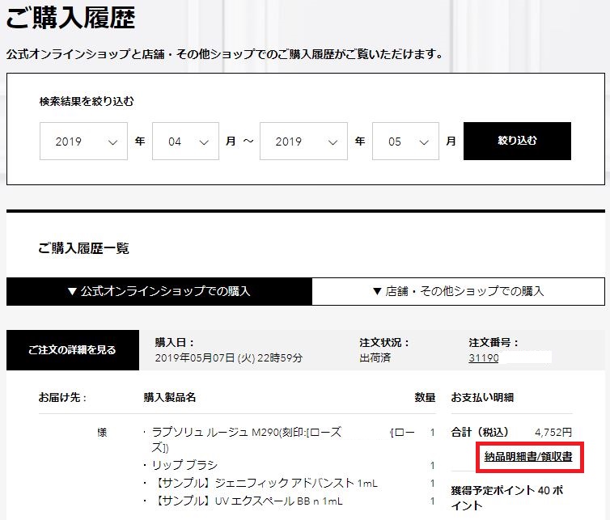Expand the end month dropdown showing 05
Viewport: 610px width, 520px height.
pos(405,142)
